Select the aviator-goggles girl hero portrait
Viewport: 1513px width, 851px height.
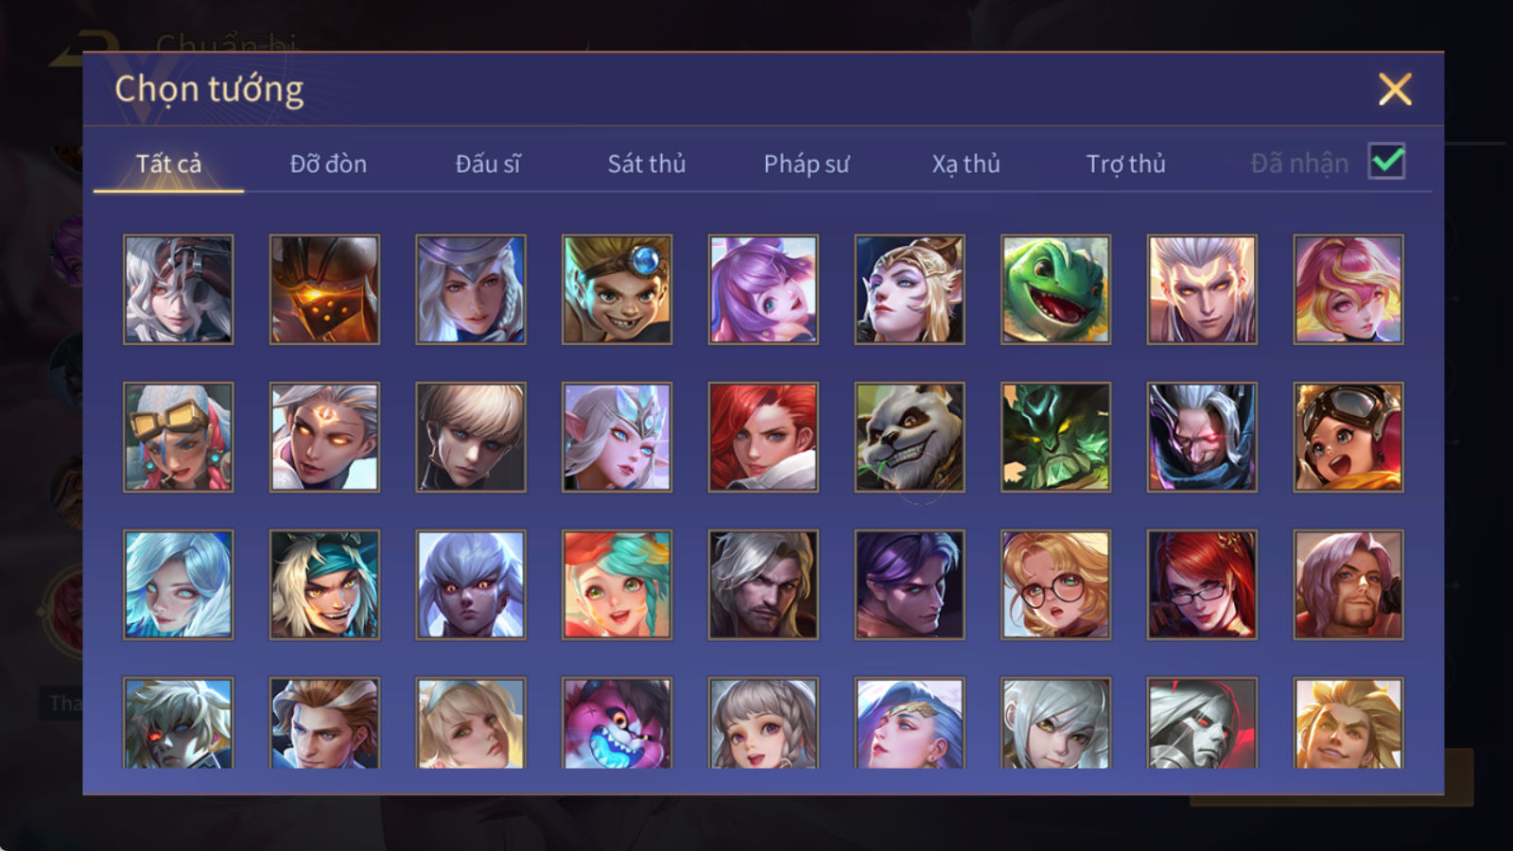1348,437
